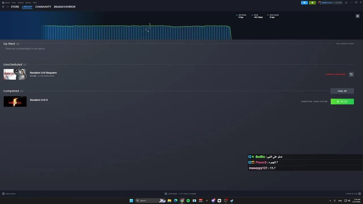Go back with the left arrow
This screenshot has width=363, height=204.
(3, 7)
